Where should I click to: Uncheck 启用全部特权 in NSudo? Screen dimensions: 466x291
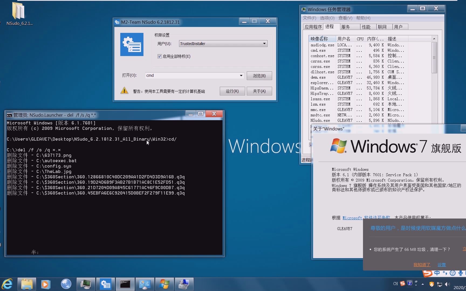click(x=159, y=56)
